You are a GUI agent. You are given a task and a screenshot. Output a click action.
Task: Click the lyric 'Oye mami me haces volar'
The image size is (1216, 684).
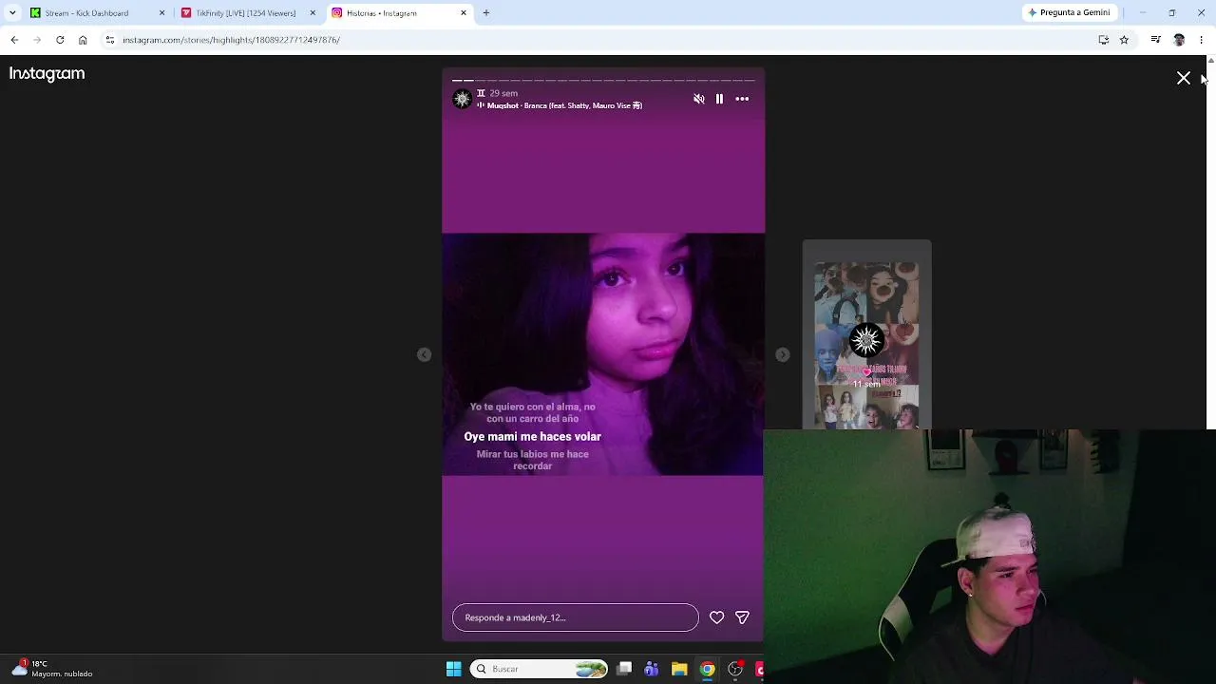[533, 437]
